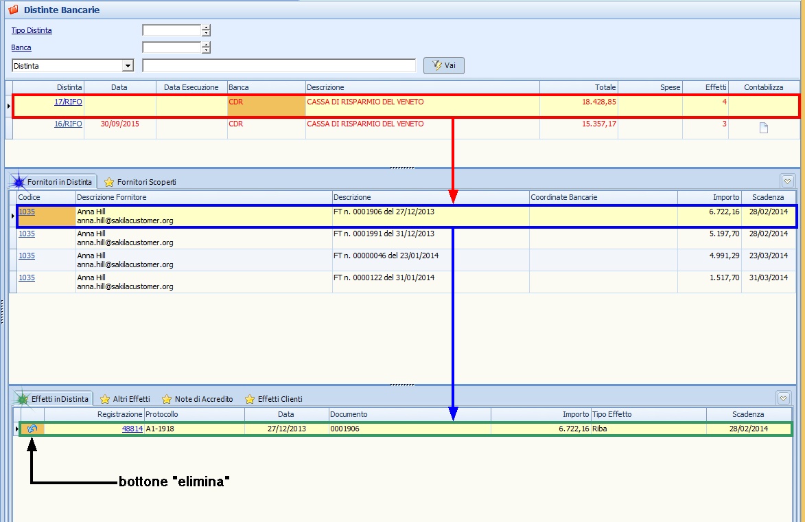Click the elimina icon in Effetti row
805x522 pixels.
point(32,429)
